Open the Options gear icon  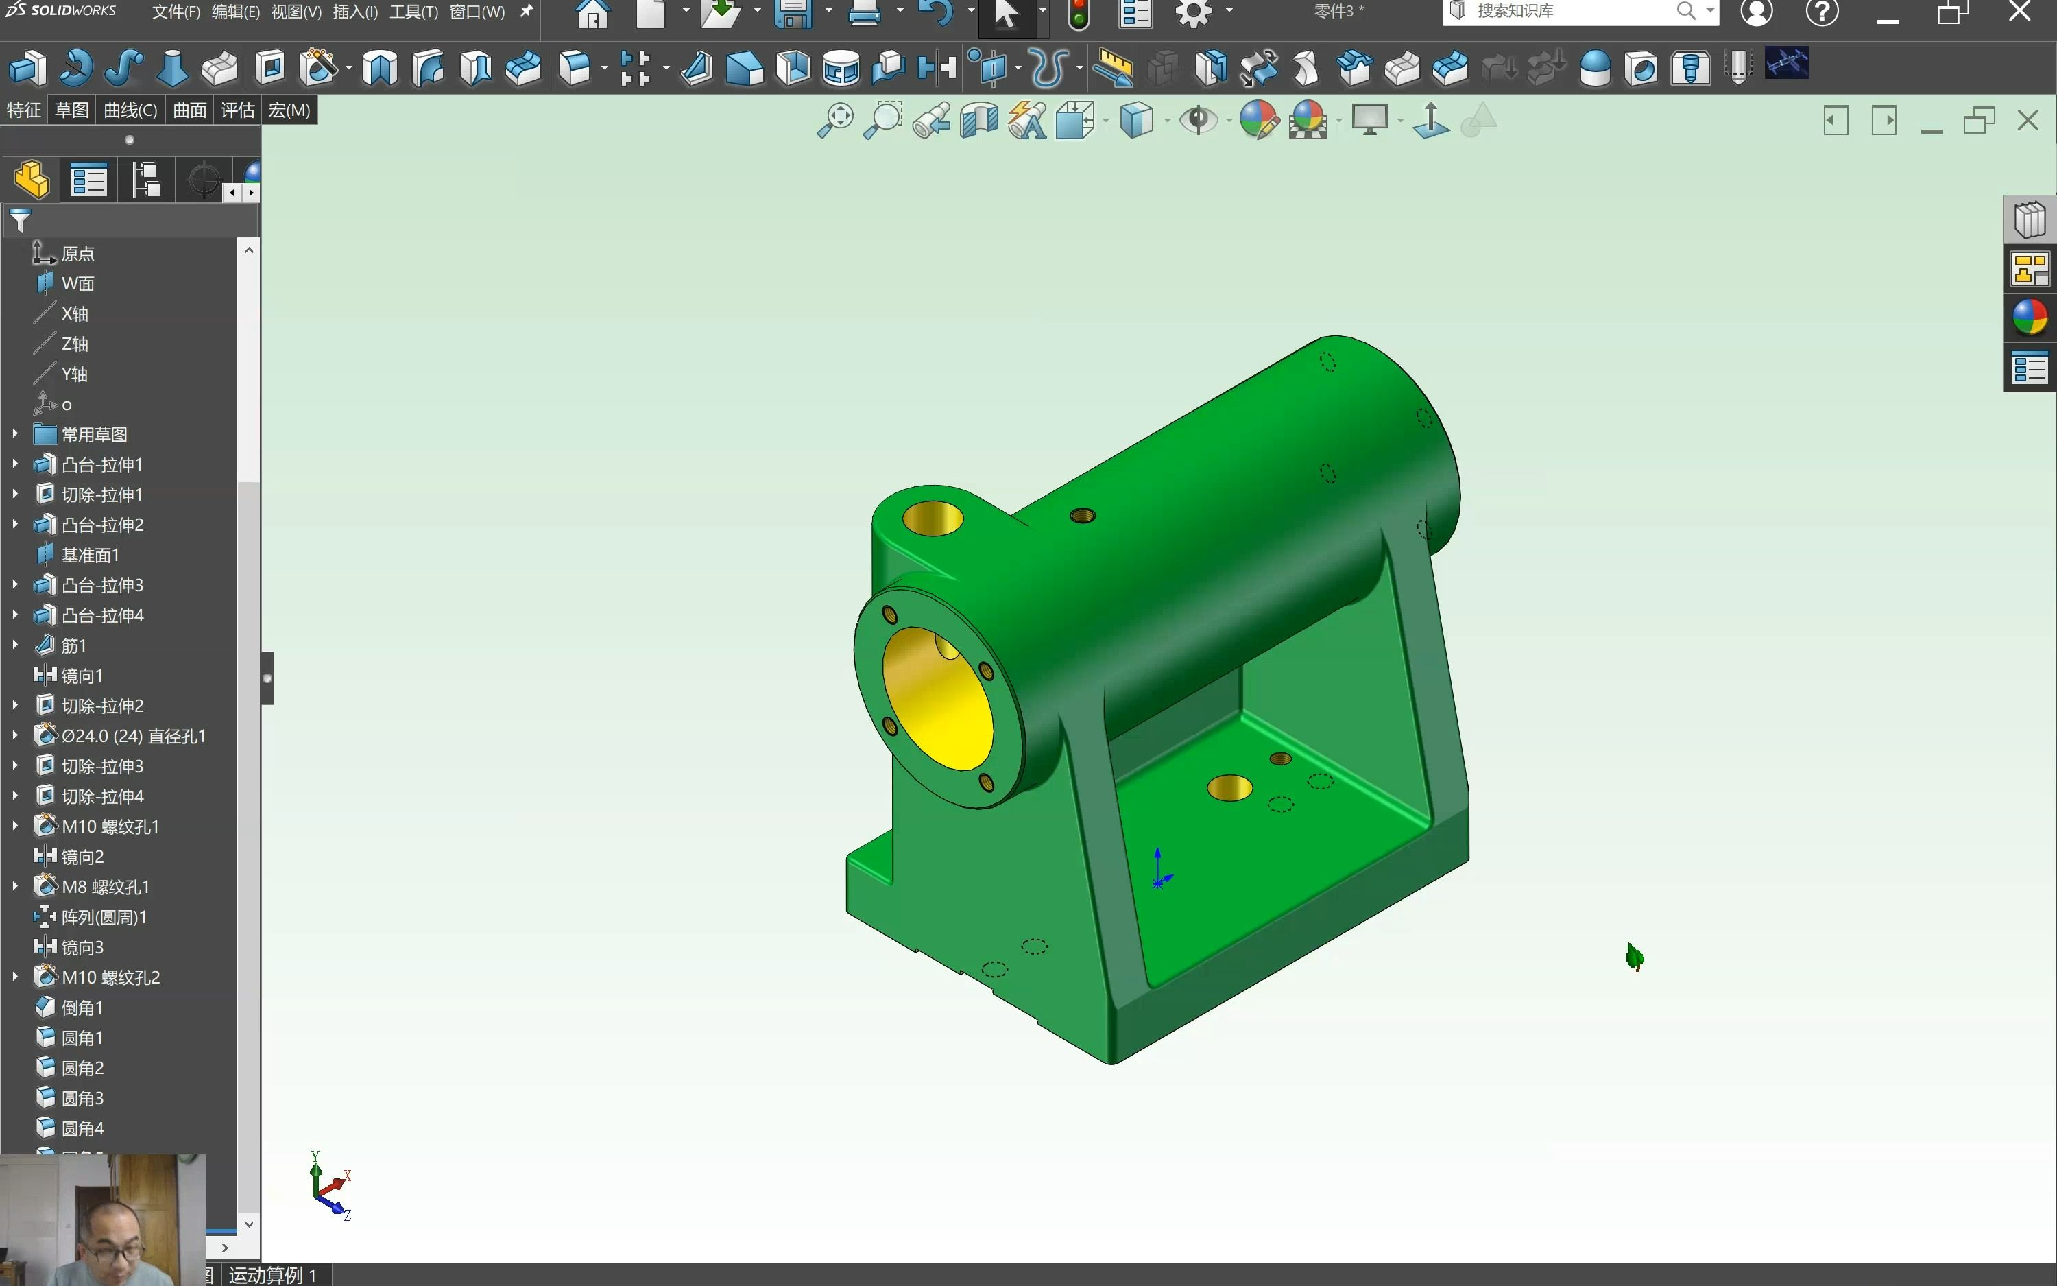1193,14
